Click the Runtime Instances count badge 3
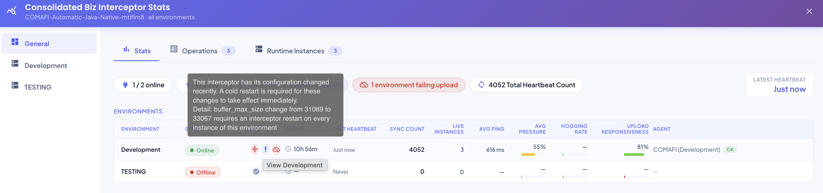This screenshot has width=823, height=193. coord(335,51)
